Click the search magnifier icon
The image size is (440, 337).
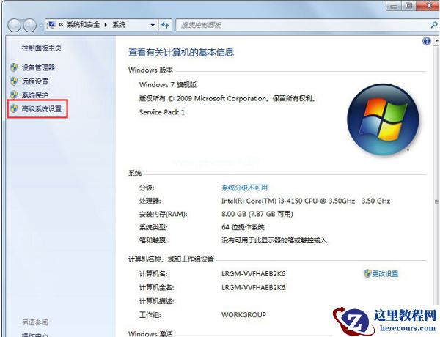tap(434, 25)
